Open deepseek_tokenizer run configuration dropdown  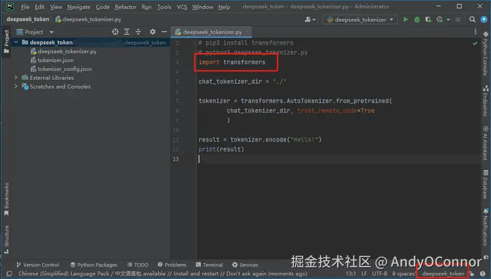point(360,19)
